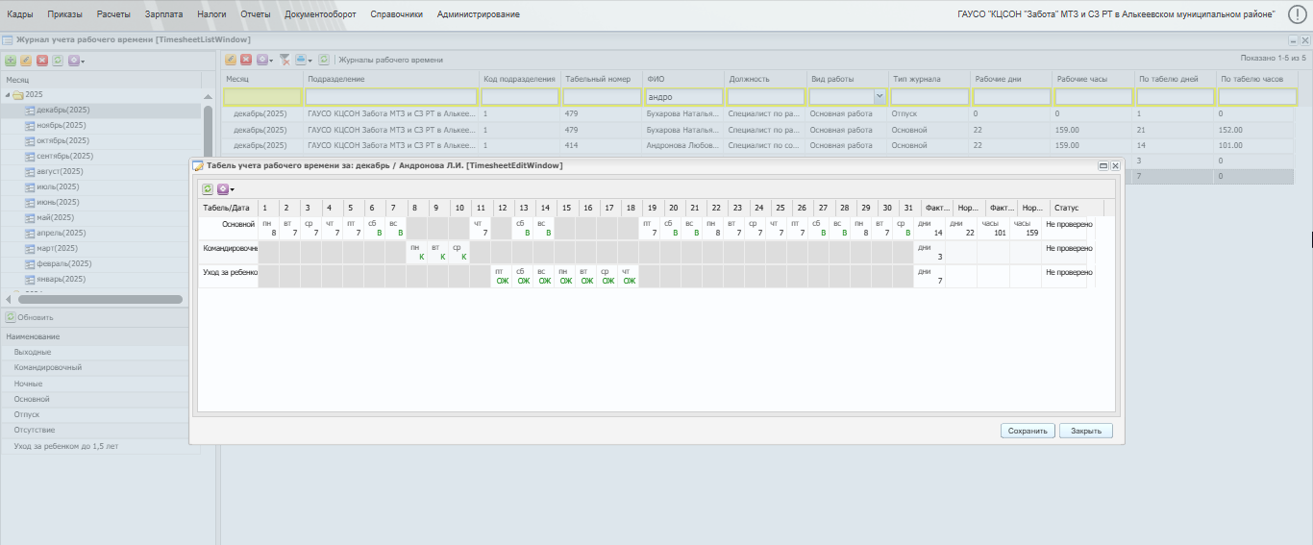Open the Расчеты menu
This screenshot has height=545, width=1313.
tap(113, 14)
